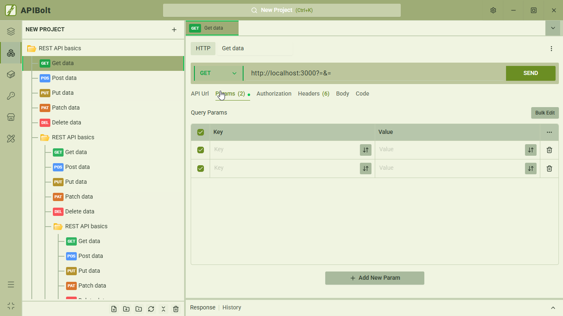Click Add New Param button
This screenshot has width=563, height=316.
click(x=375, y=278)
